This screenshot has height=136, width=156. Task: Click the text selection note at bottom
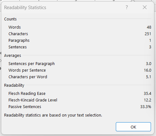(53, 115)
